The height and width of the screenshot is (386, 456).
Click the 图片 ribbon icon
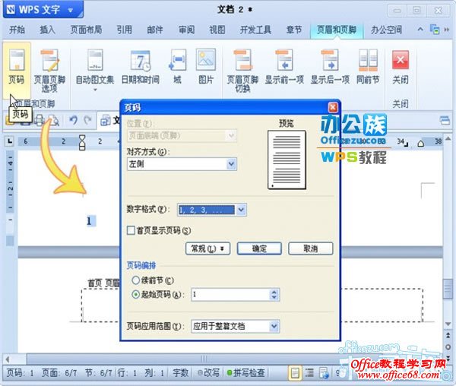click(x=206, y=67)
